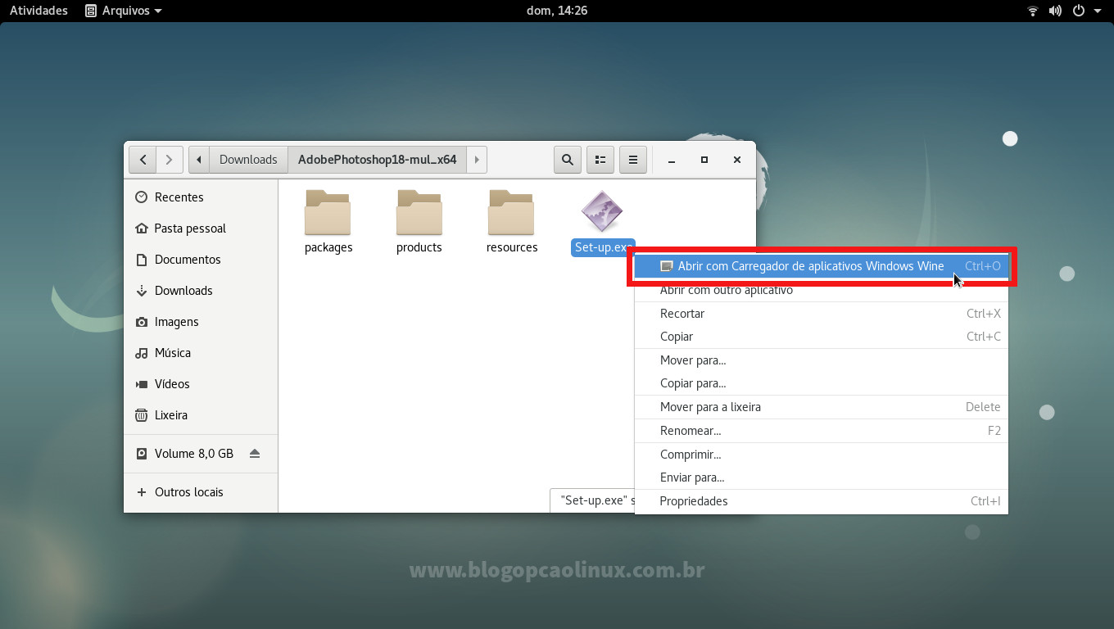Open Downloads in the sidebar
1114x629 pixels.
(x=201, y=291)
